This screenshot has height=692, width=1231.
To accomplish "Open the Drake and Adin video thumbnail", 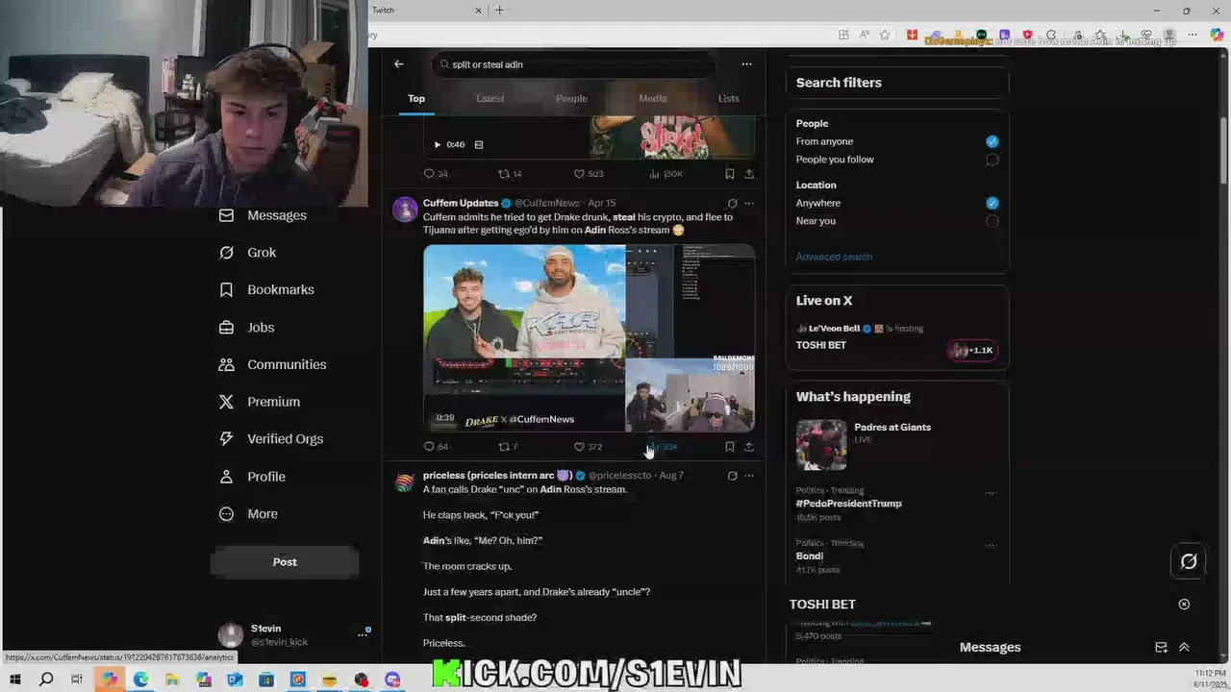I will pyautogui.click(x=589, y=338).
